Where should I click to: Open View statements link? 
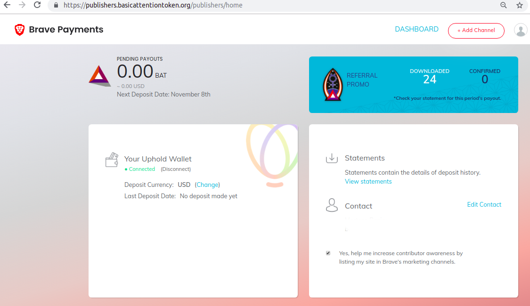368,181
